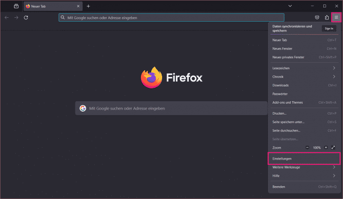The image size is (343, 199).
Task: Click the Sign In button
Action: tap(329, 29)
